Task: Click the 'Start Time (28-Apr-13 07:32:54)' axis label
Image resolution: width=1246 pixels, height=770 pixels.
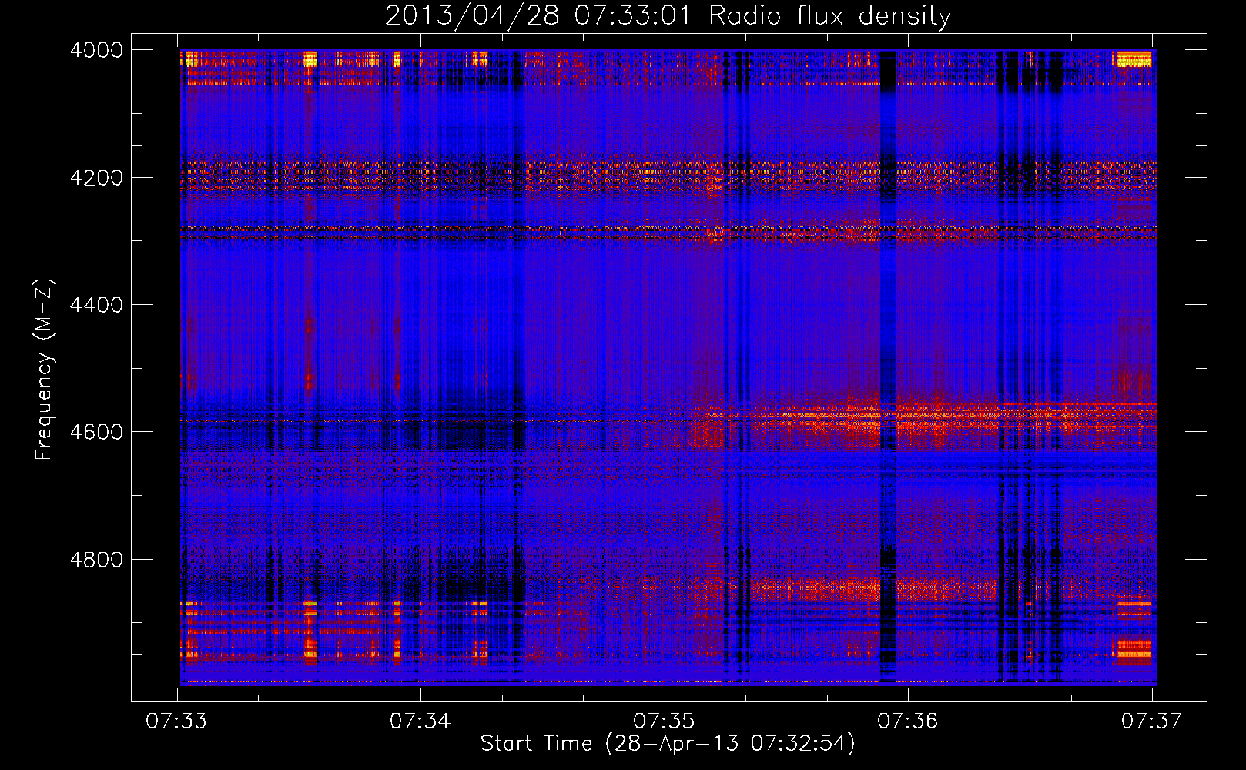Action: point(668,744)
